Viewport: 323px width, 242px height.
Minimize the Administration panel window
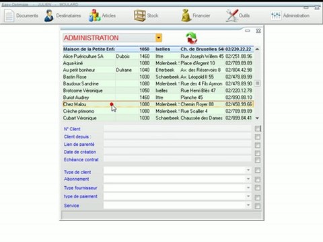[248, 31]
